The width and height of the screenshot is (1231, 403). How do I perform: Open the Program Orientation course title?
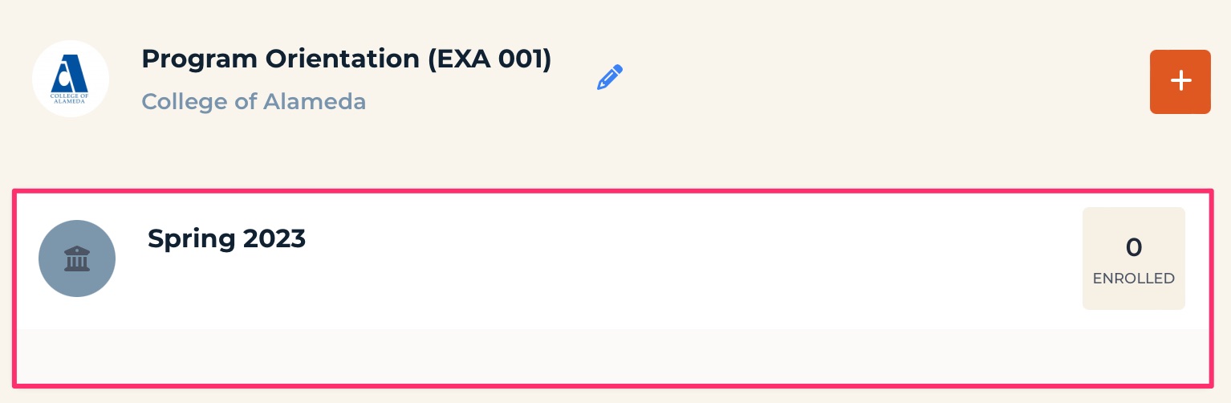[347, 59]
